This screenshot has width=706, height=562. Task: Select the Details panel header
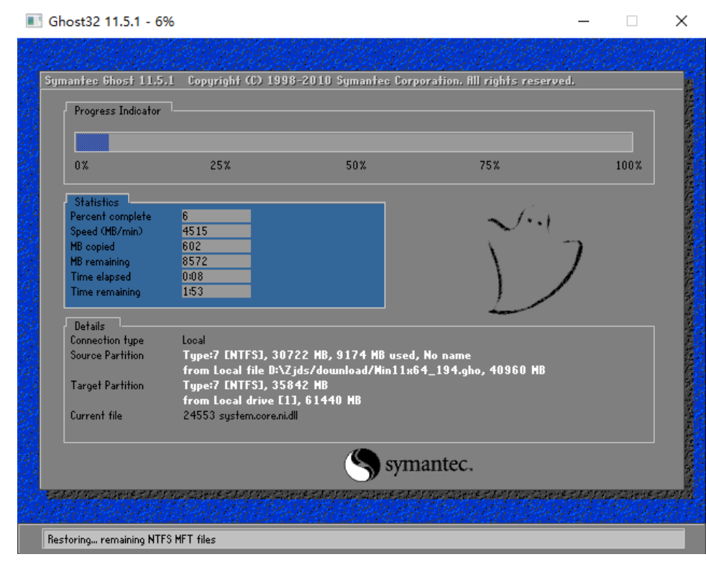pos(90,326)
